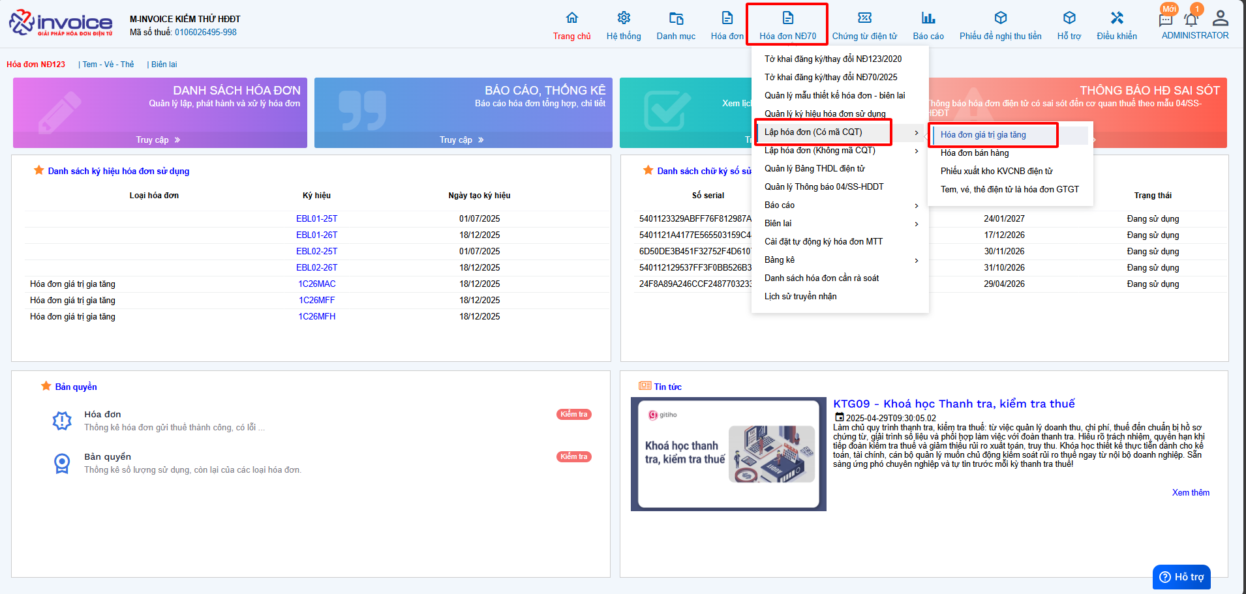Click Kiểm tra button for Bản quyền
1246x594 pixels.
click(573, 456)
